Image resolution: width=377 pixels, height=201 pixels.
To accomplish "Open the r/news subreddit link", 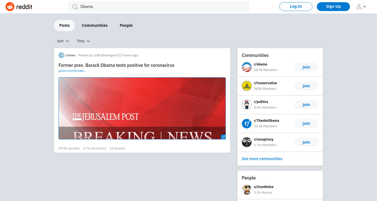I will point(70,55).
